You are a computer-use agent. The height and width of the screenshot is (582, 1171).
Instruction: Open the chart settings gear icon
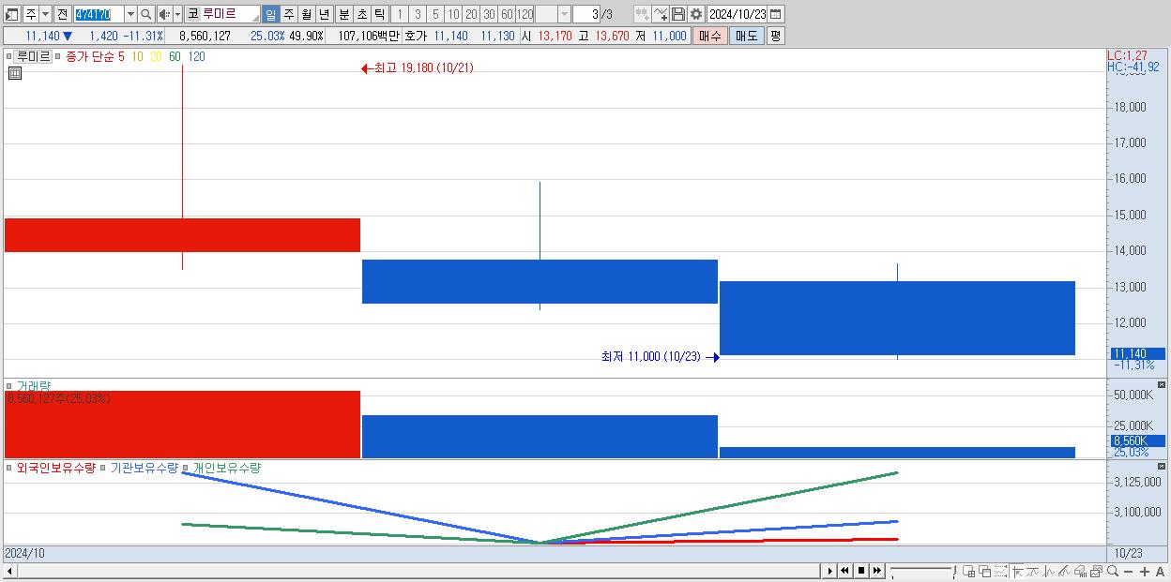696,14
